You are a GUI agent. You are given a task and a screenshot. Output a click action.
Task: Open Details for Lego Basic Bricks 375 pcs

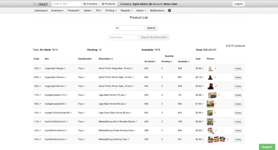point(238,95)
